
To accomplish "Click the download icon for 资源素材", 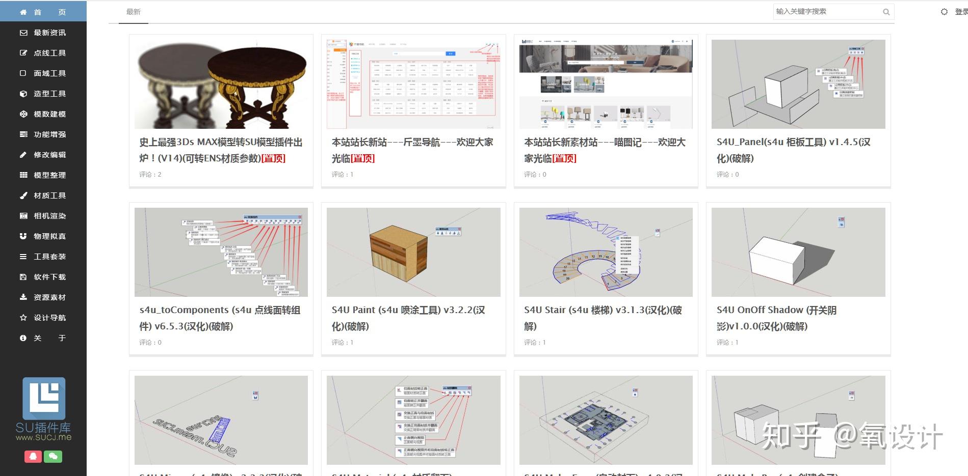I will (23, 297).
